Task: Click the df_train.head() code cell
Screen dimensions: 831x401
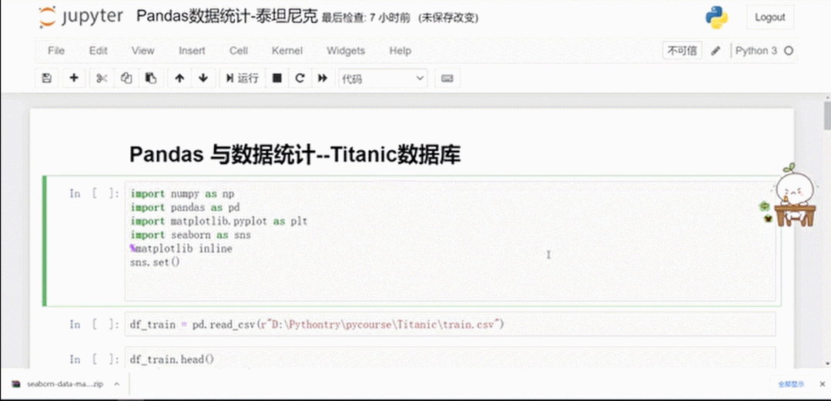Action: [450, 359]
